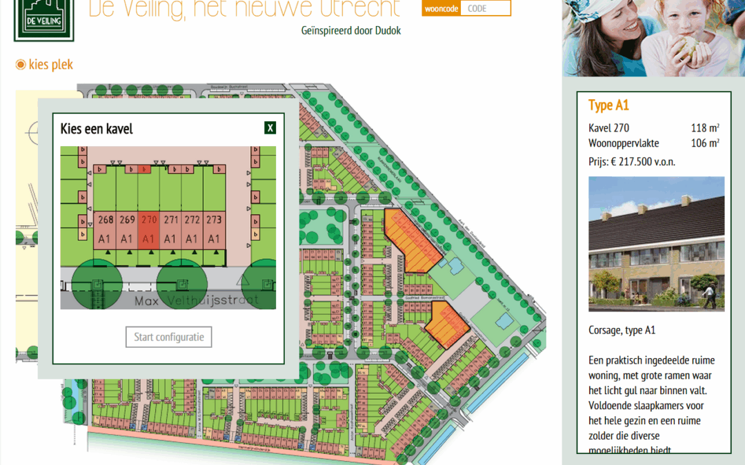Click the upper orange highlighted block on the site map
Screen dimensions: 745x465
click(x=413, y=242)
